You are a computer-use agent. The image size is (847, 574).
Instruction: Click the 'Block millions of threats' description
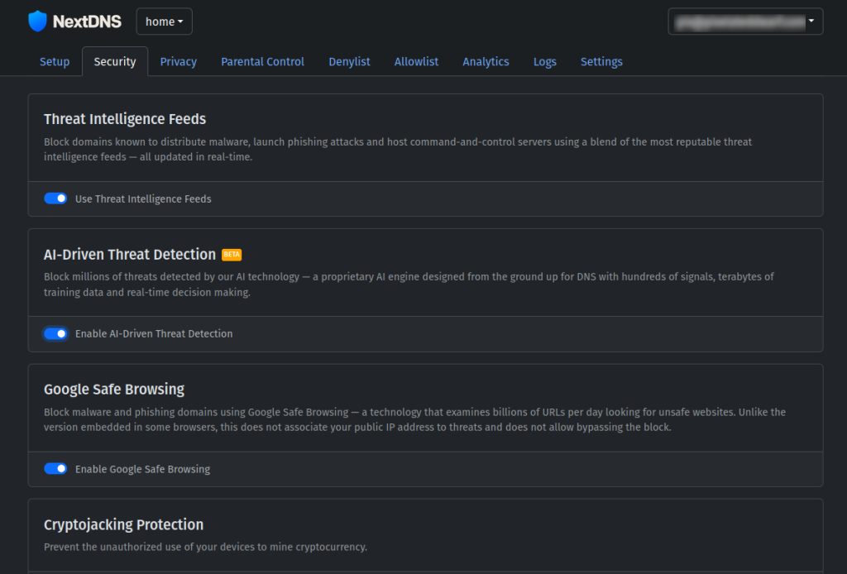pos(409,285)
